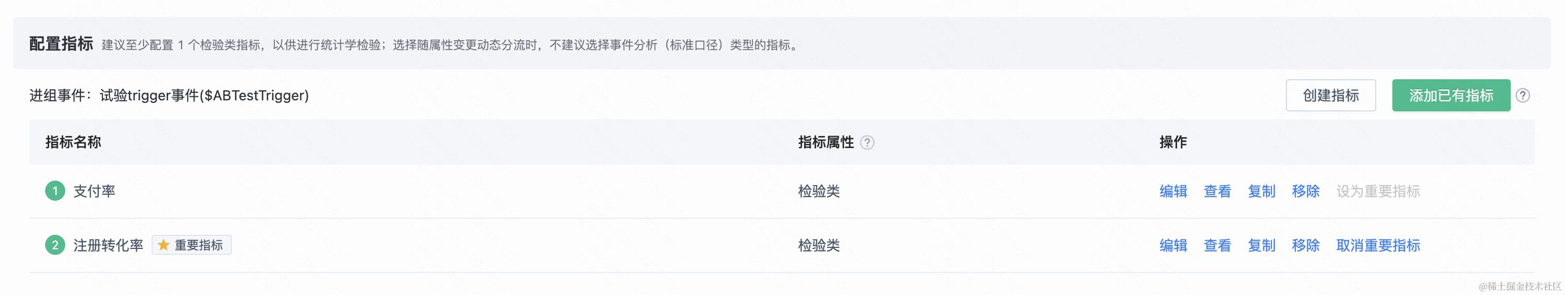This screenshot has width=1565, height=295.
Task: Click 取消重要指标 for 注册转化率
Action: pos(1378,245)
